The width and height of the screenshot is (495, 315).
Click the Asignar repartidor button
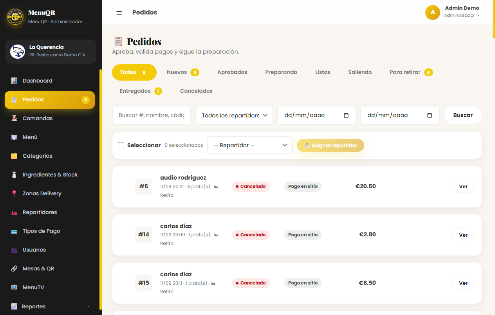[x=331, y=145]
